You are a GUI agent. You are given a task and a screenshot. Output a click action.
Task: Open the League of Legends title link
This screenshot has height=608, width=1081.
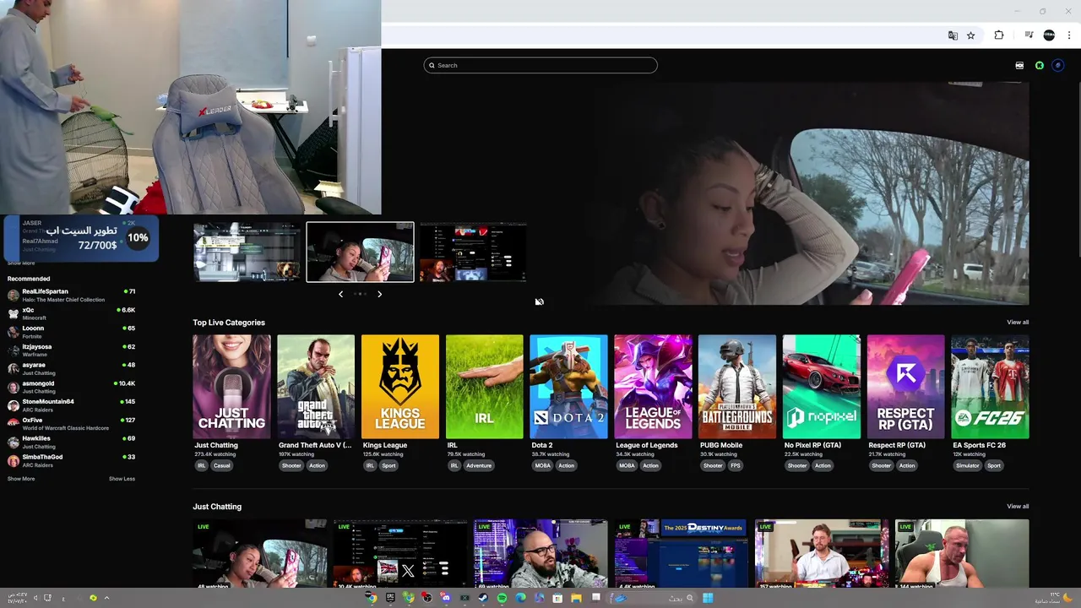point(647,445)
